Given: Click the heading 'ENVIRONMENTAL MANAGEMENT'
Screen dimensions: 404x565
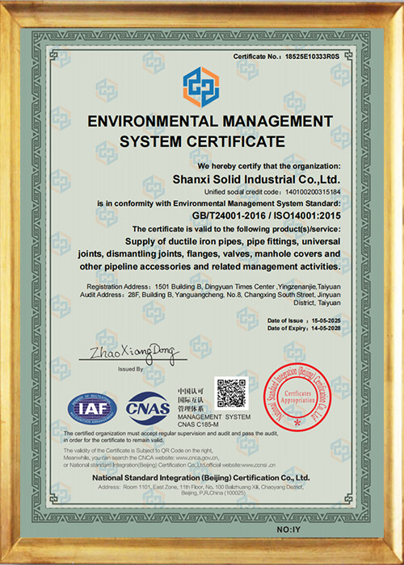Looking at the screenshot, I should coord(210,121).
